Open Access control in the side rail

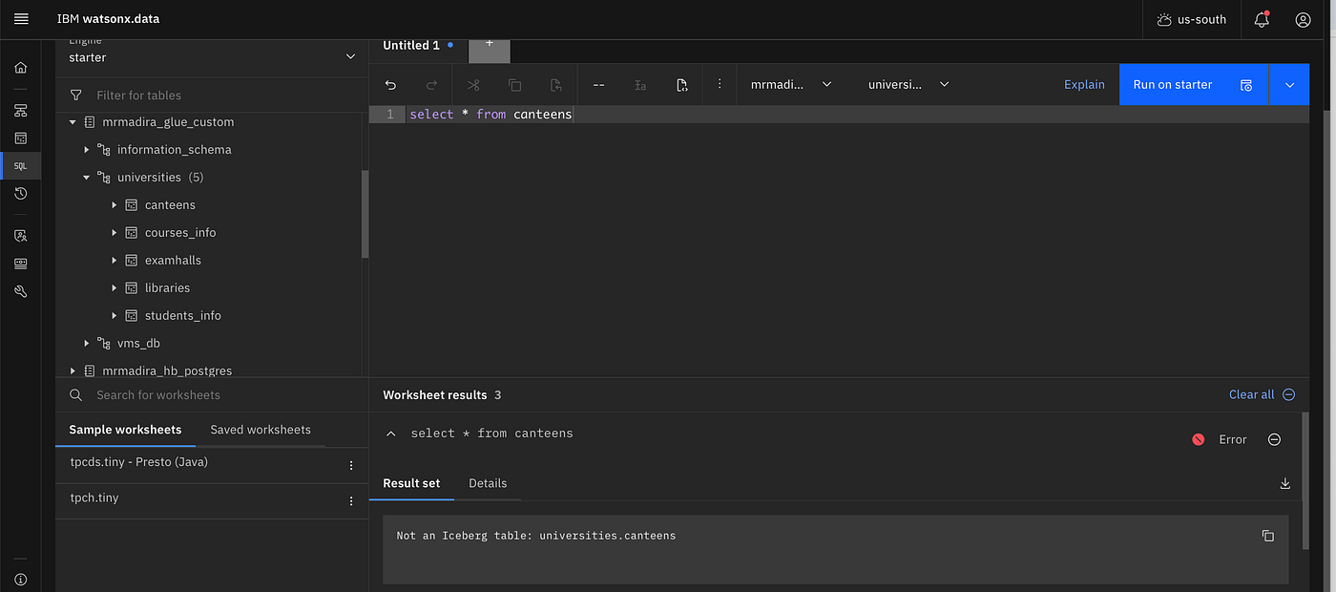pos(21,236)
